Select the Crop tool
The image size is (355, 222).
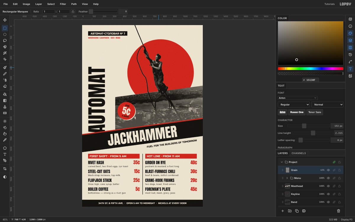pyautogui.click(x=5, y=169)
